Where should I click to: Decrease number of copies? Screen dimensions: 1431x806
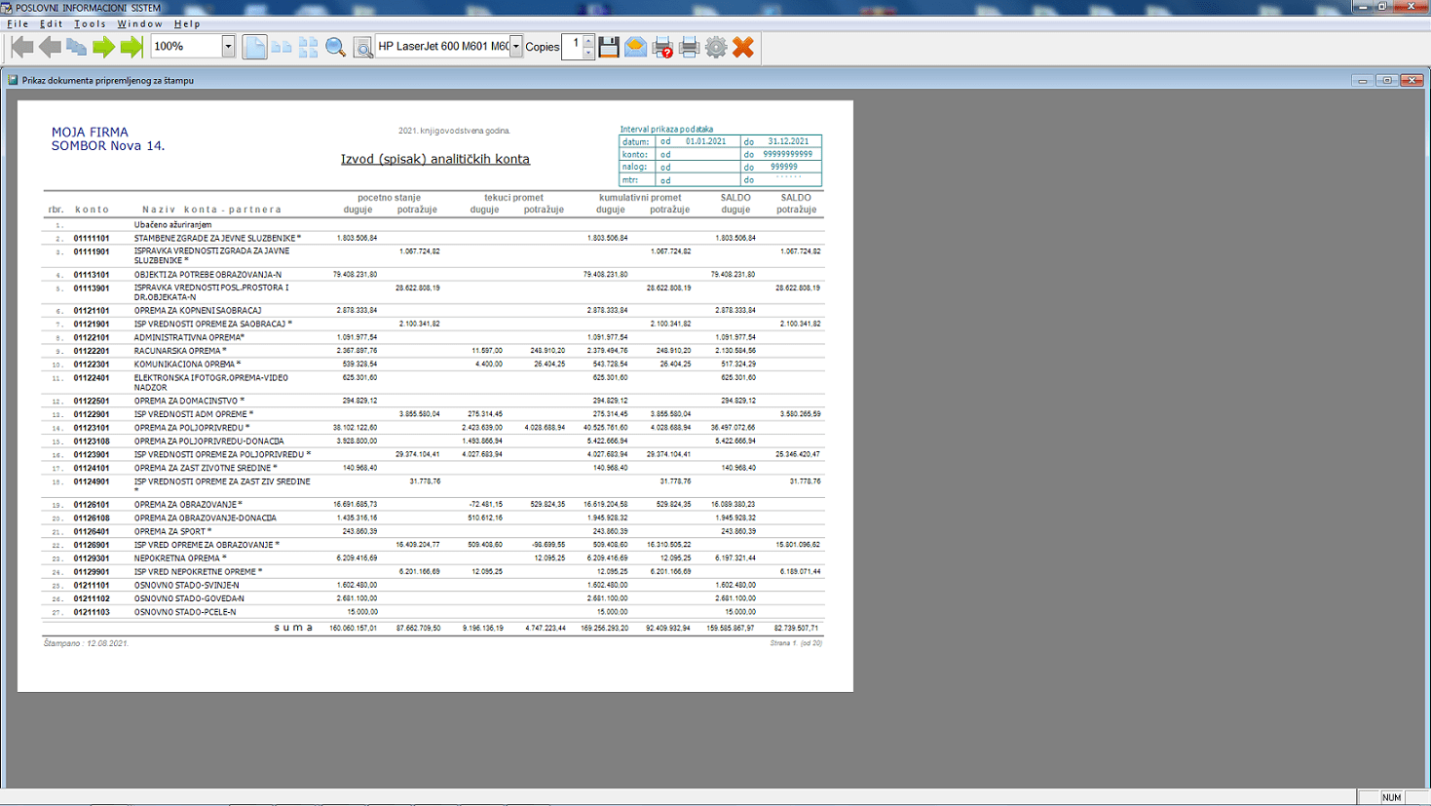coord(588,53)
